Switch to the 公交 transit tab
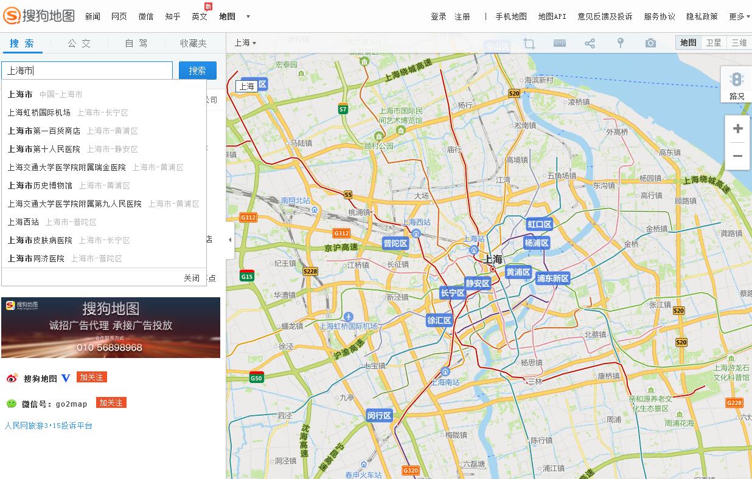This screenshot has height=479, width=752. tap(79, 43)
